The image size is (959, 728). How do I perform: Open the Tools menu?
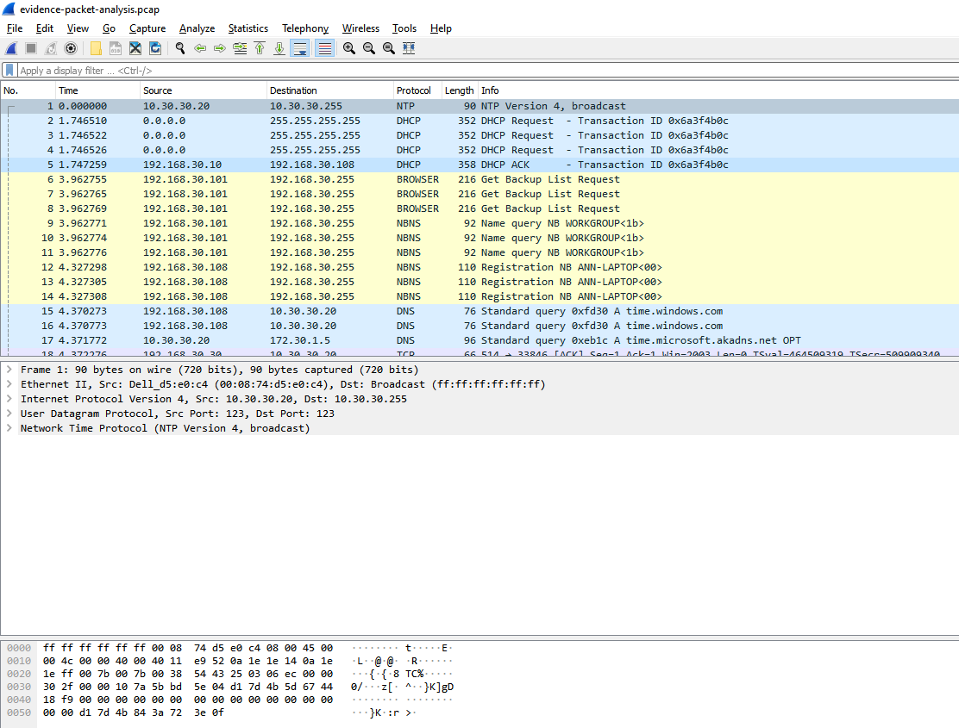point(404,28)
